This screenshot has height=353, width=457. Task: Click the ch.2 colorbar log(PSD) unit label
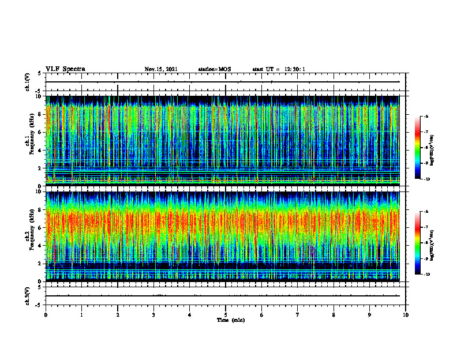(x=433, y=245)
